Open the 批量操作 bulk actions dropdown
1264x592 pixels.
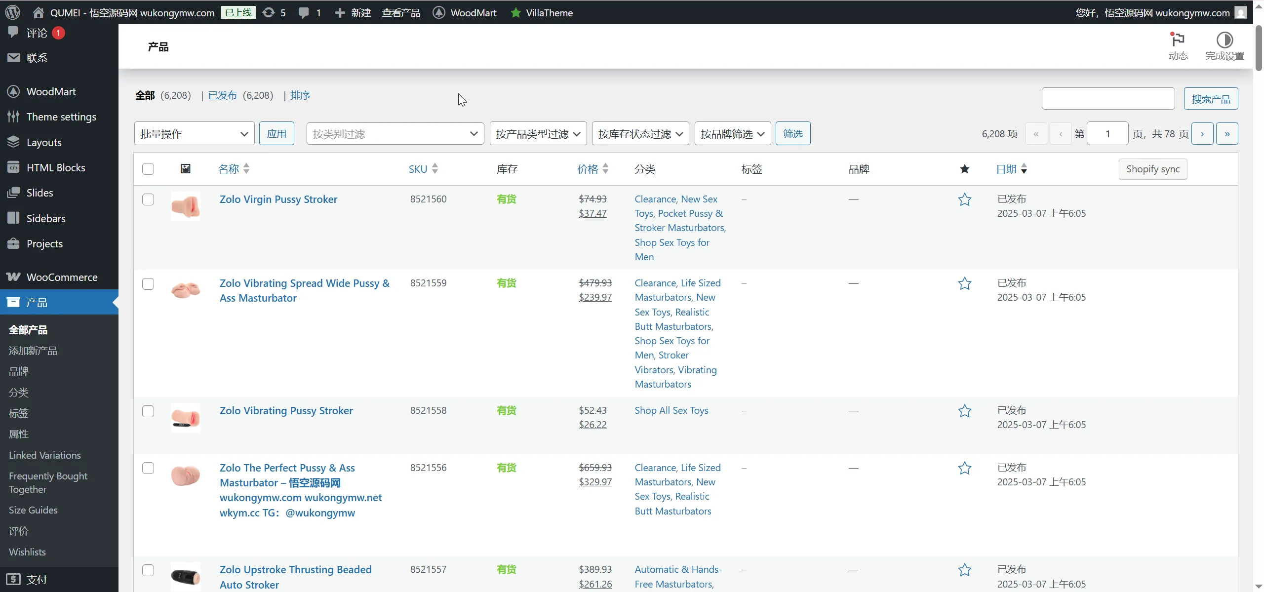pyautogui.click(x=194, y=134)
